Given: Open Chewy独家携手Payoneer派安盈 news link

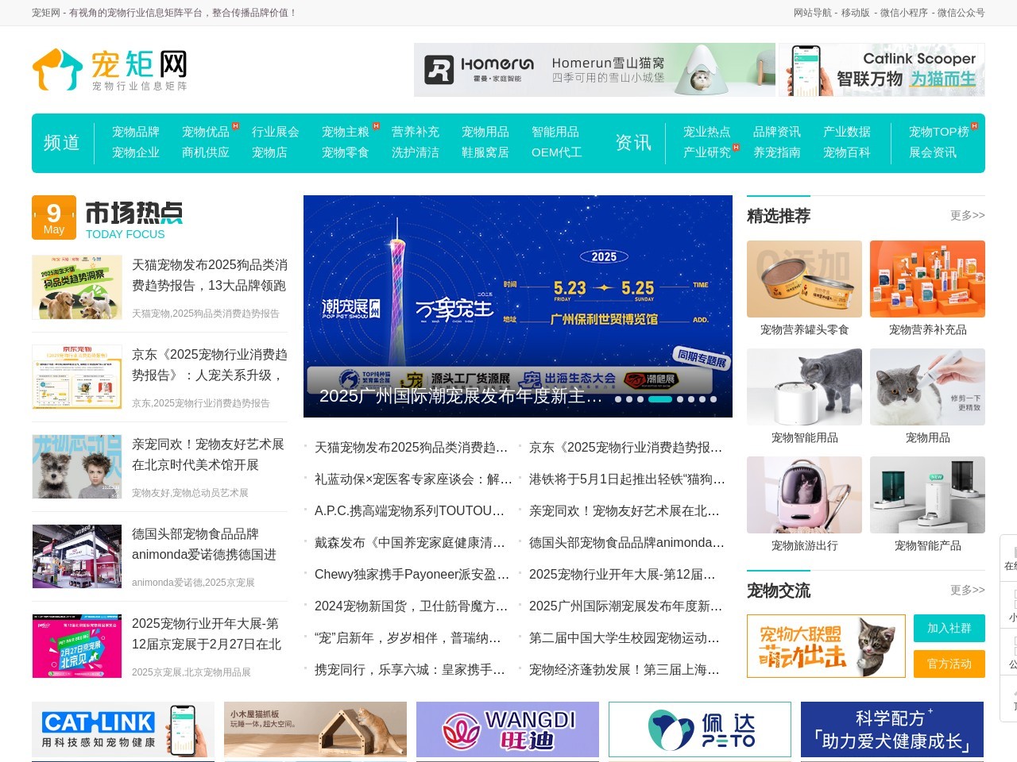Looking at the screenshot, I should coord(412,575).
